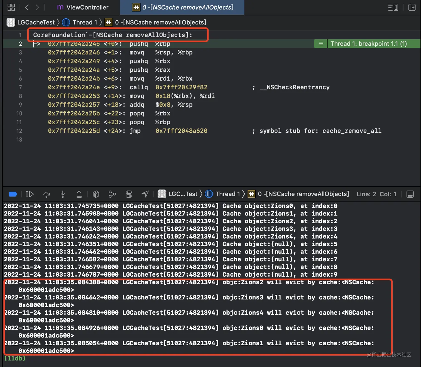
Task: Open the editor options menu
Action: coord(393,7)
